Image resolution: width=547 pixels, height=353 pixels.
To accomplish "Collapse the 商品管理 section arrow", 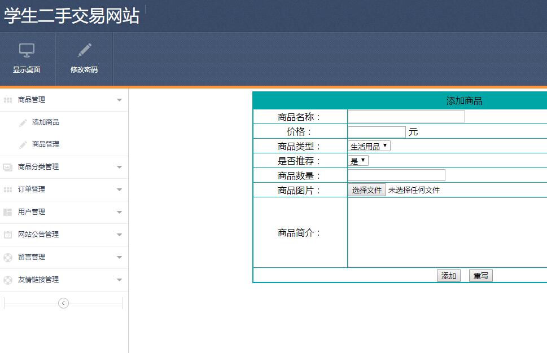I will [119, 100].
